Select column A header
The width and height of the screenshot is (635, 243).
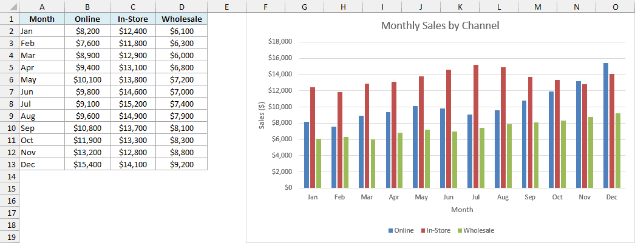(42, 6)
